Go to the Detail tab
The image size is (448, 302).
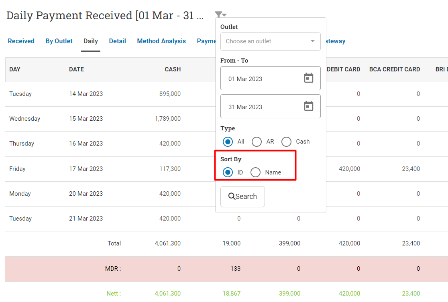[118, 41]
